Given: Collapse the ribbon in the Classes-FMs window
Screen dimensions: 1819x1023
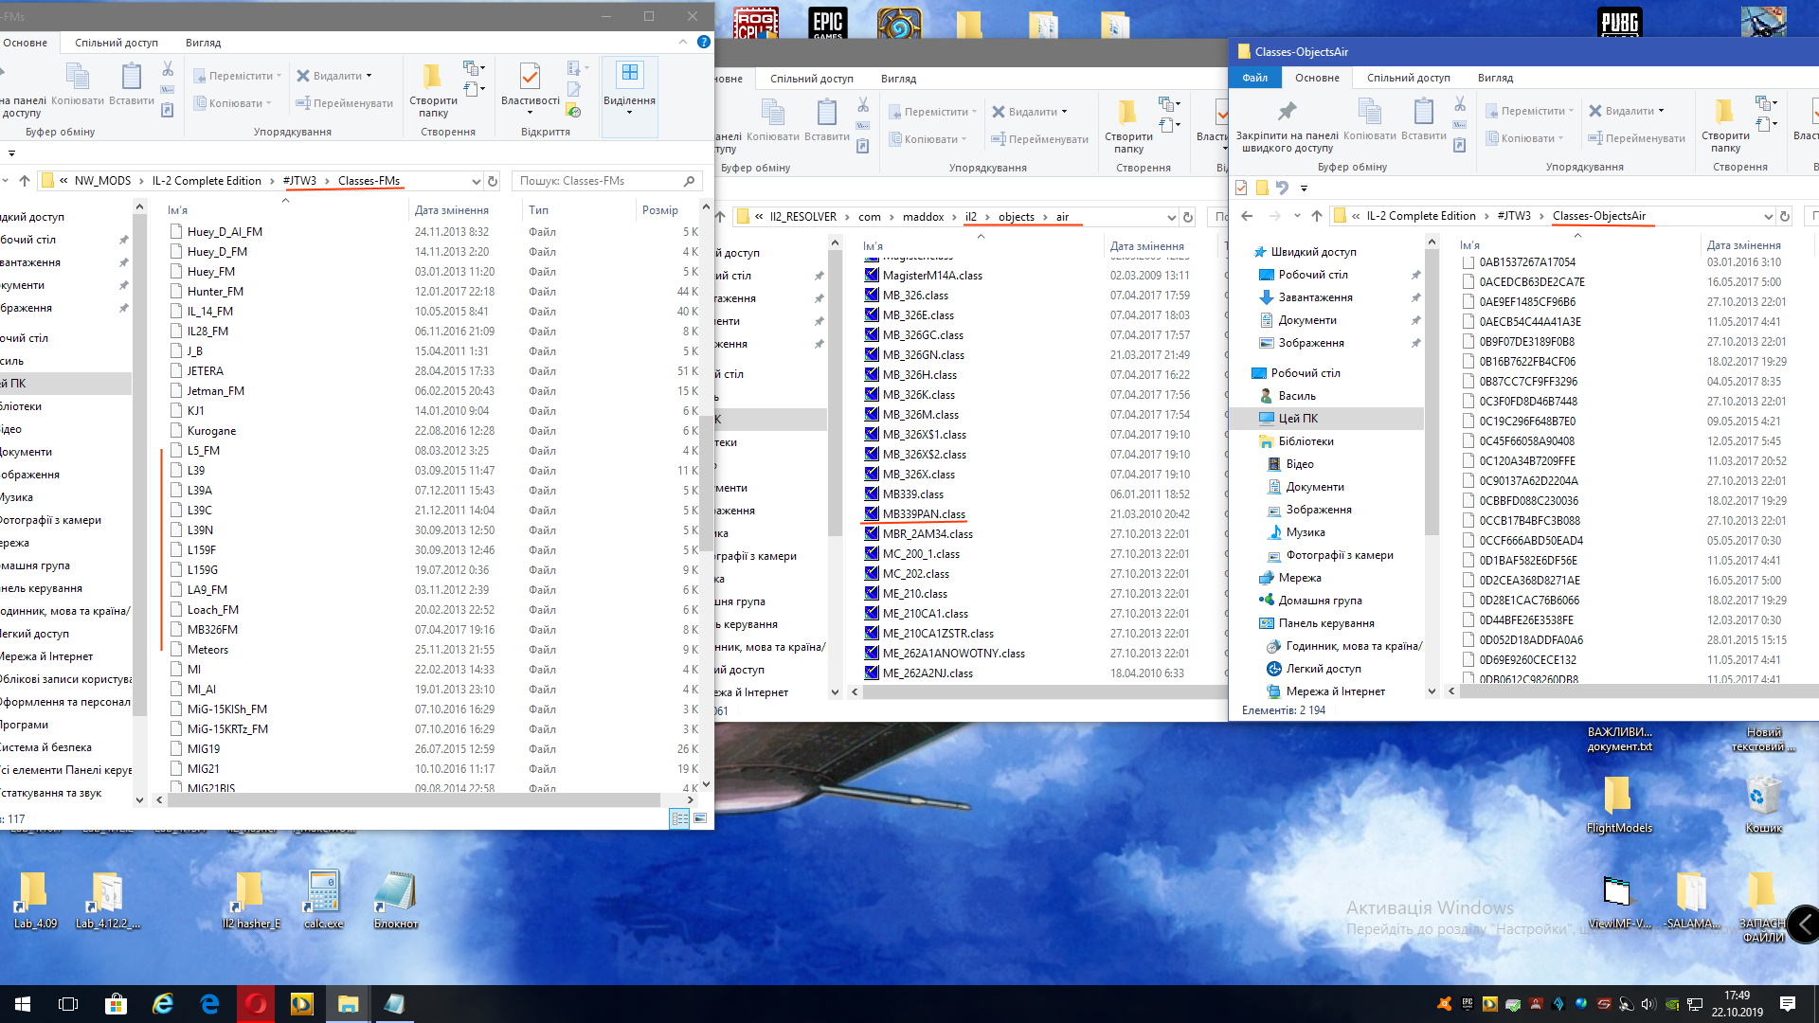Looking at the screenshot, I should coord(682,42).
